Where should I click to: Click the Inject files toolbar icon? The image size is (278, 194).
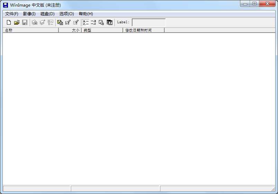pyautogui.click(x=43, y=23)
